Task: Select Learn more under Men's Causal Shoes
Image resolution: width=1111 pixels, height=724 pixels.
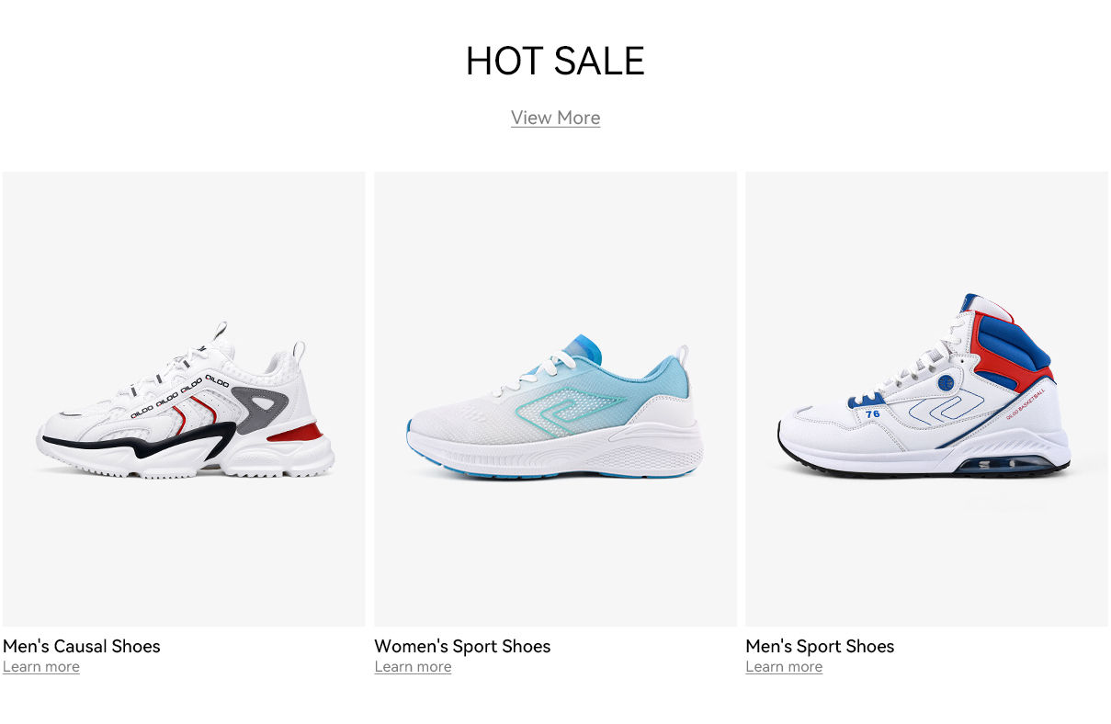Action: click(x=41, y=667)
